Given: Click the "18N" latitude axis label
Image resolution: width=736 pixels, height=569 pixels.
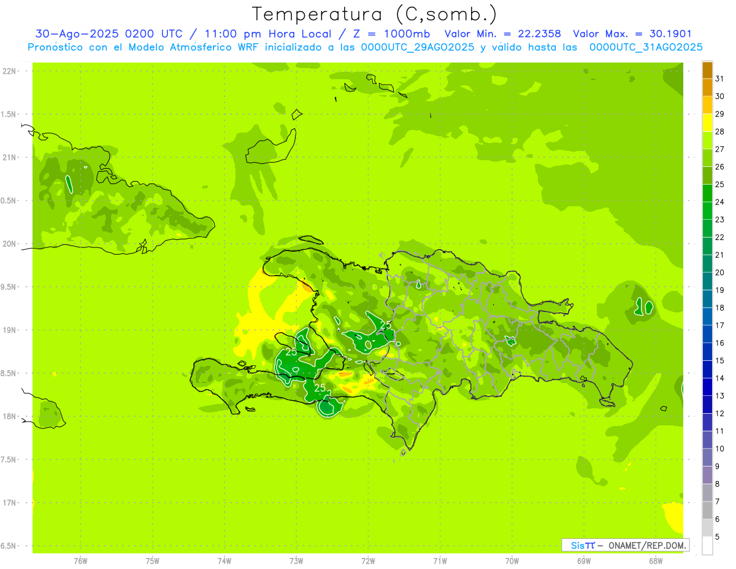Looking at the screenshot, I should point(10,417).
